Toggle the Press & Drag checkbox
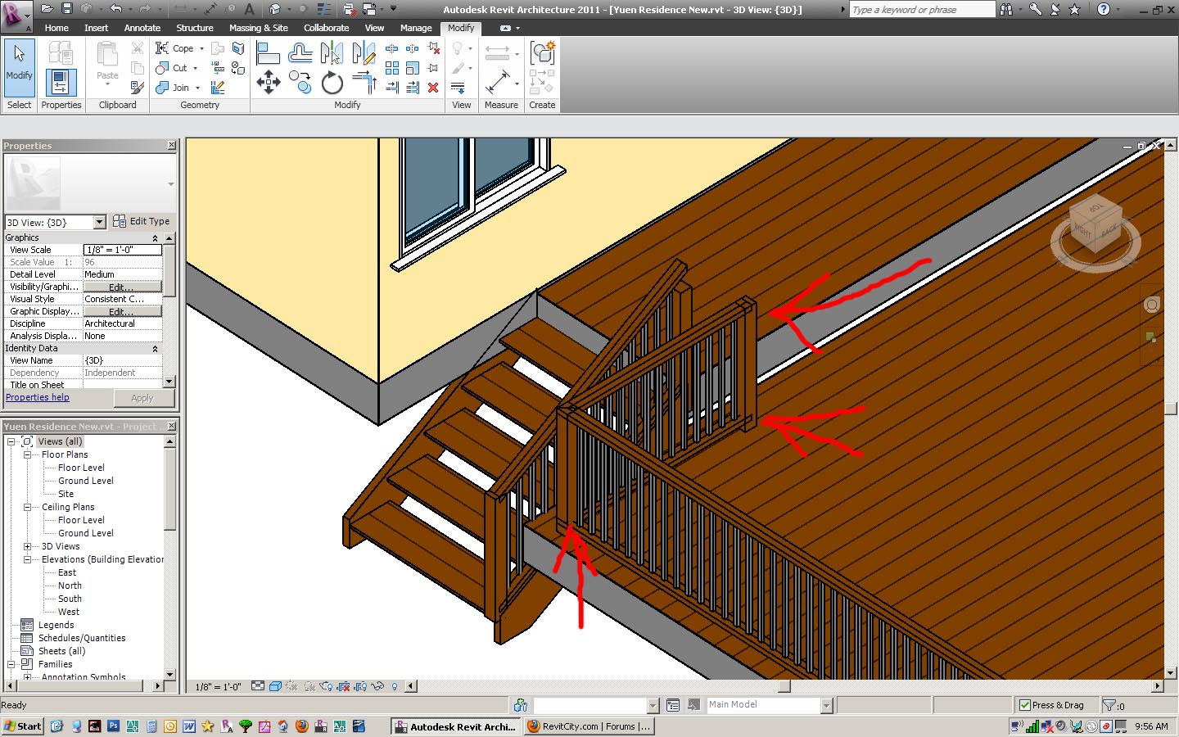The height and width of the screenshot is (737, 1179). click(x=1025, y=705)
